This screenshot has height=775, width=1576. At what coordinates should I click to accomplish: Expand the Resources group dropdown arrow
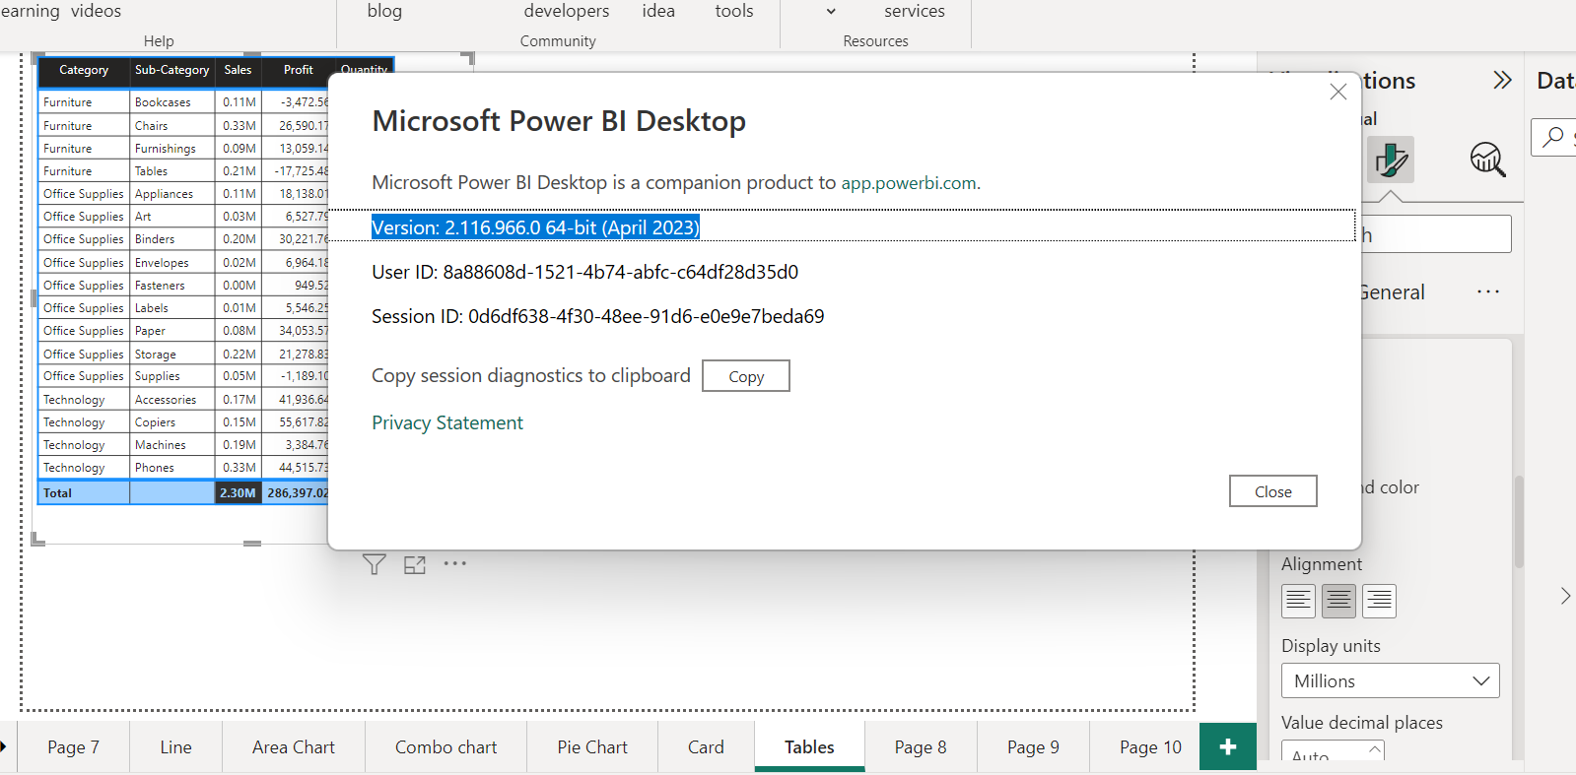pyautogui.click(x=831, y=12)
